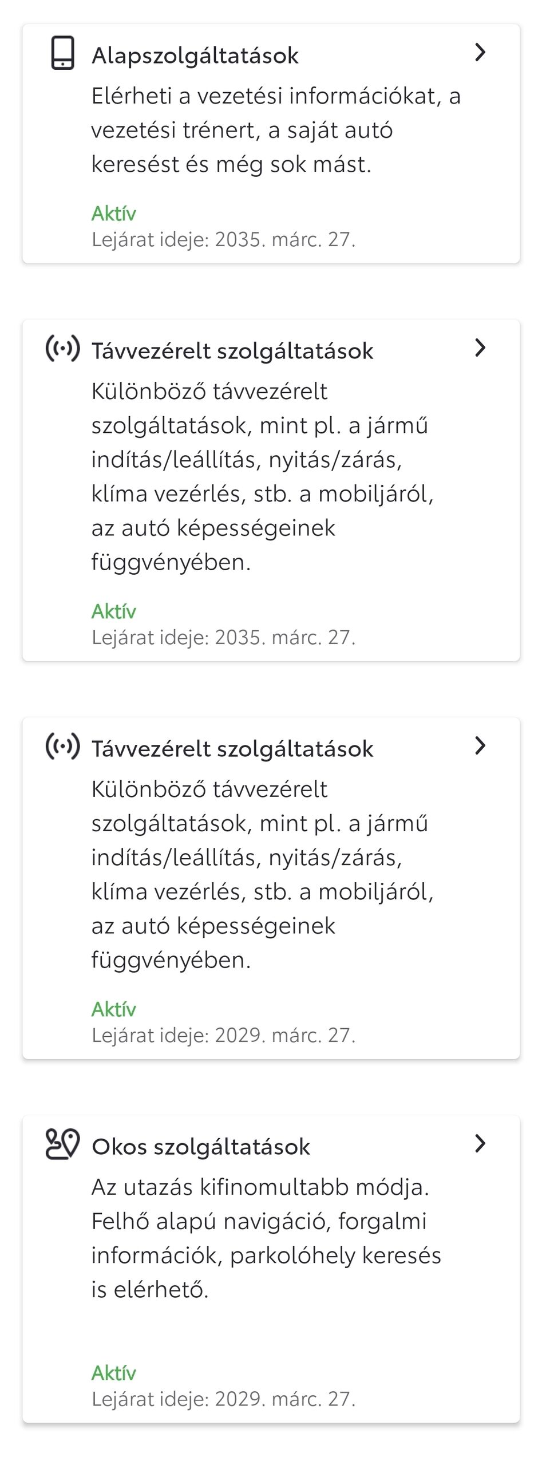Tap the signal icon on the 2035 Távvezérelt card

click(x=62, y=349)
